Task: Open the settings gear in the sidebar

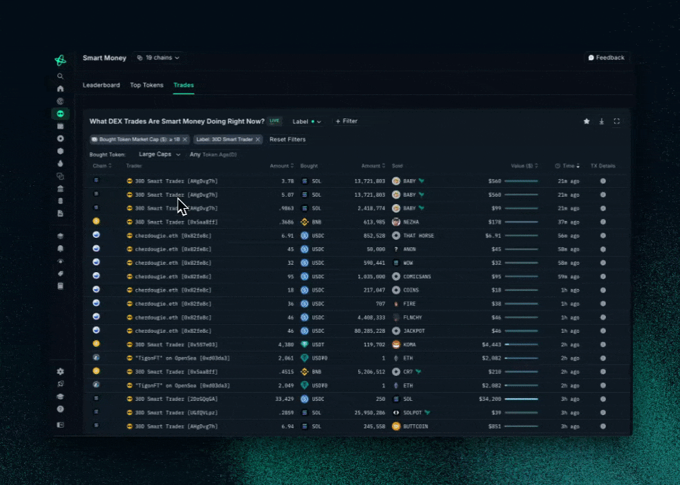Action: point(61,371)
